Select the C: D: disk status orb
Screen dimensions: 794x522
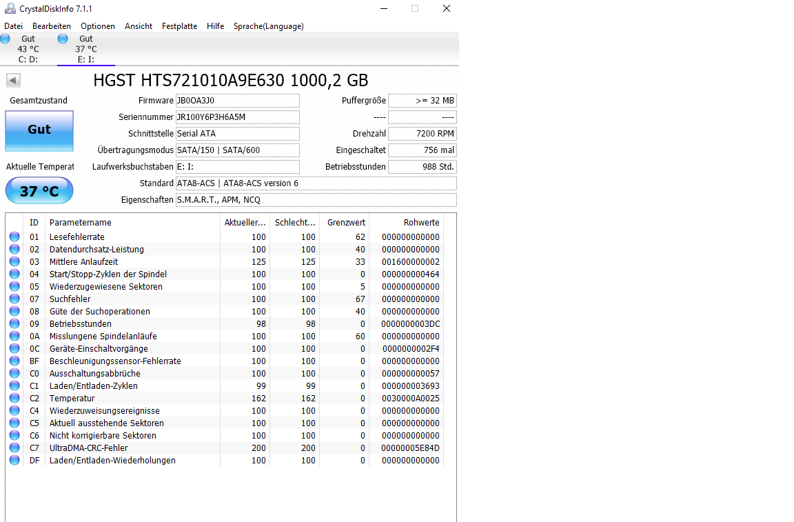coord(6,39)
